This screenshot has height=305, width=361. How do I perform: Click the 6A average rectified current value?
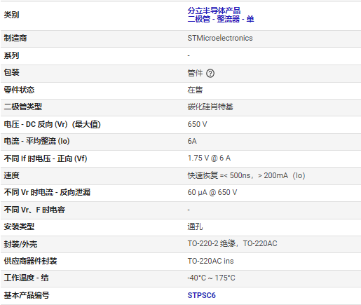[x=192, y=141]
